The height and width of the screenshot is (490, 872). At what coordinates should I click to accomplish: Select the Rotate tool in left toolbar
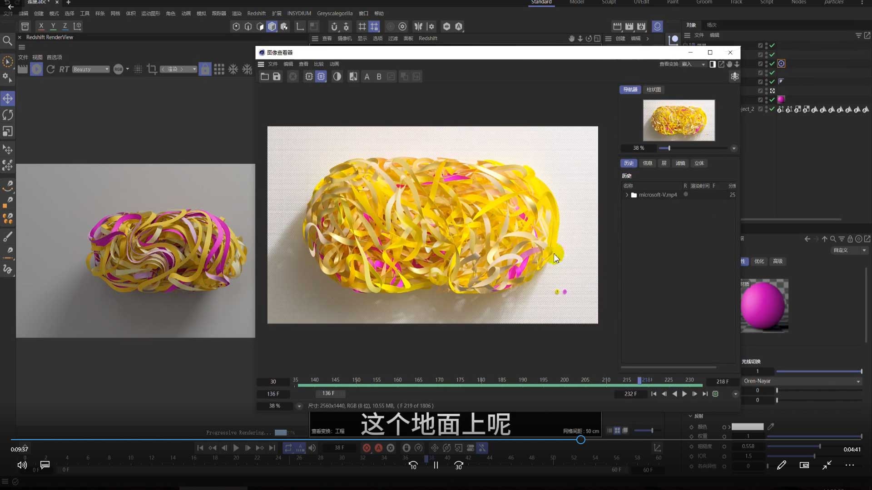[8, 115]
